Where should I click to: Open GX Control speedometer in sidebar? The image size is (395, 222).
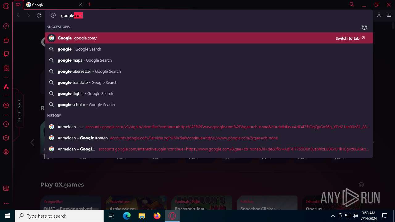coord(6,26)
